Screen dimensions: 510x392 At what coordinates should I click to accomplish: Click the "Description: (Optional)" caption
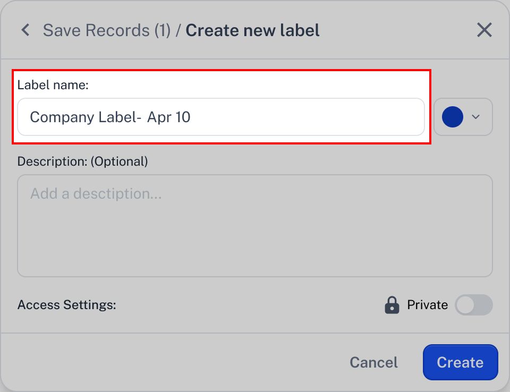click(83, 161)
